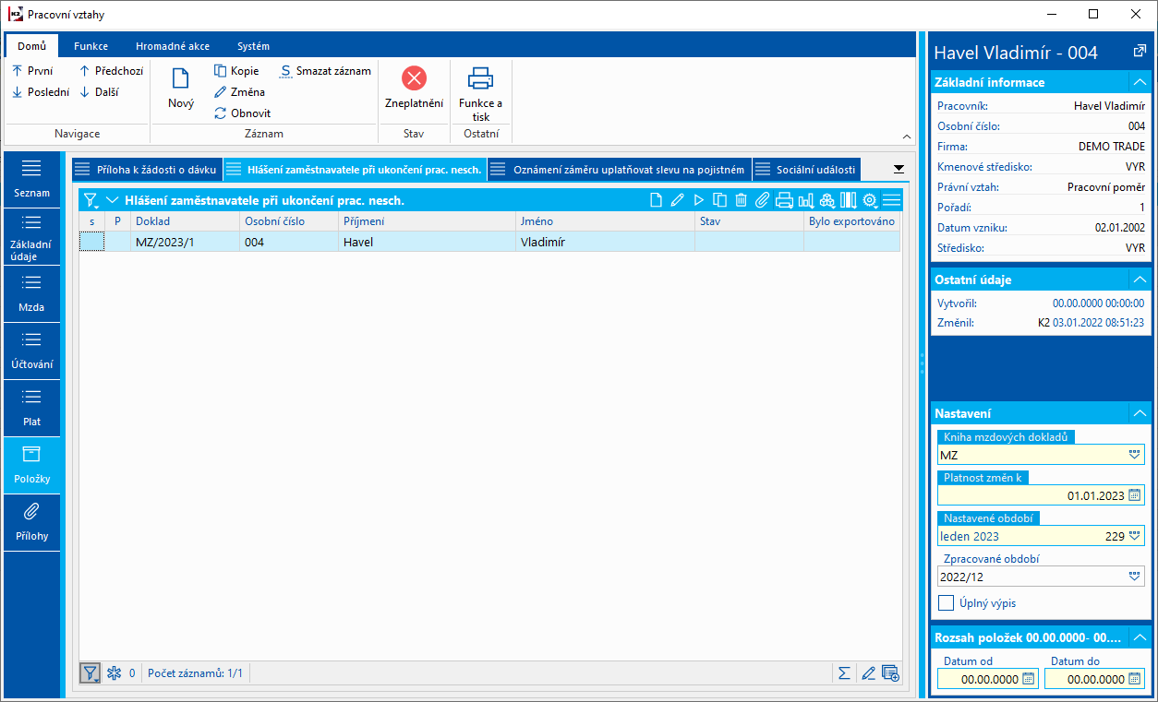Navigate to Další record

(98, 91)
